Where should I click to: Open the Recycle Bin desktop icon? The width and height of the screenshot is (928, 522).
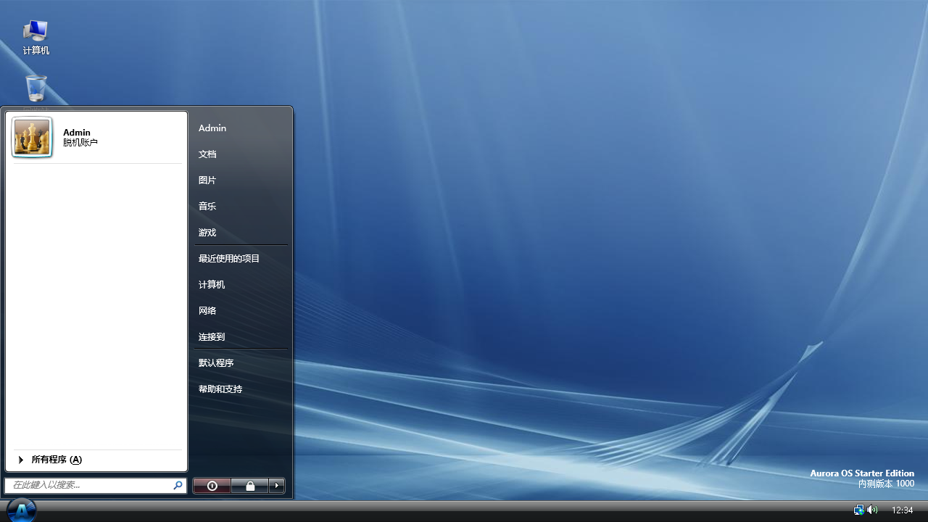(x=36, y=88)
